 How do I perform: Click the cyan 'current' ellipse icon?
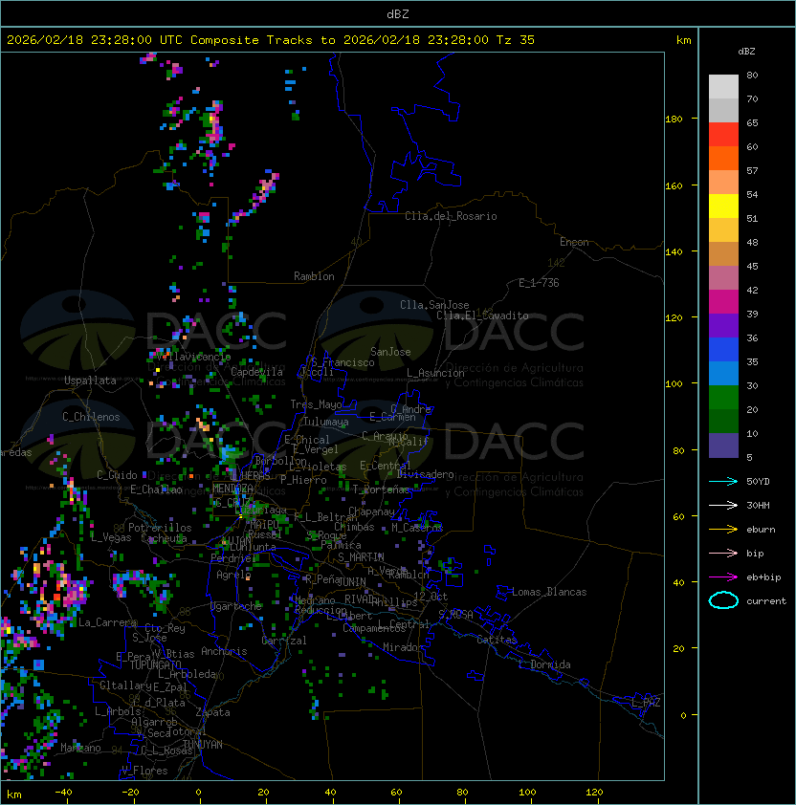(723, 600)
